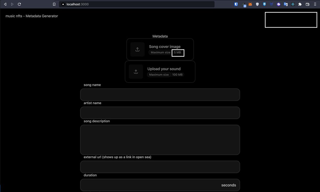
Task: Reload the page with the refresh icon
Action: (x=19, y=4)
